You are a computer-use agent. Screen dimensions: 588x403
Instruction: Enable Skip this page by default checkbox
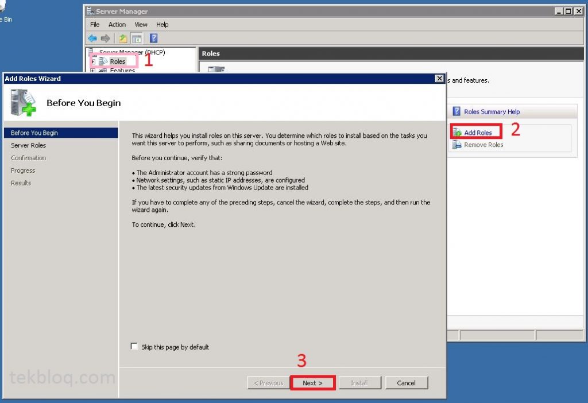click(x=134, y=346)
